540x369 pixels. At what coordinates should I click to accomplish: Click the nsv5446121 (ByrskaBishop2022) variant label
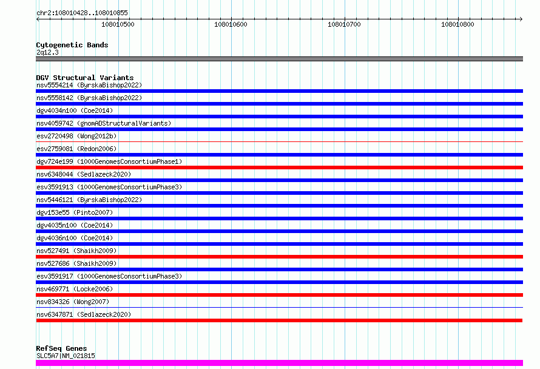[x=89, y=200]
